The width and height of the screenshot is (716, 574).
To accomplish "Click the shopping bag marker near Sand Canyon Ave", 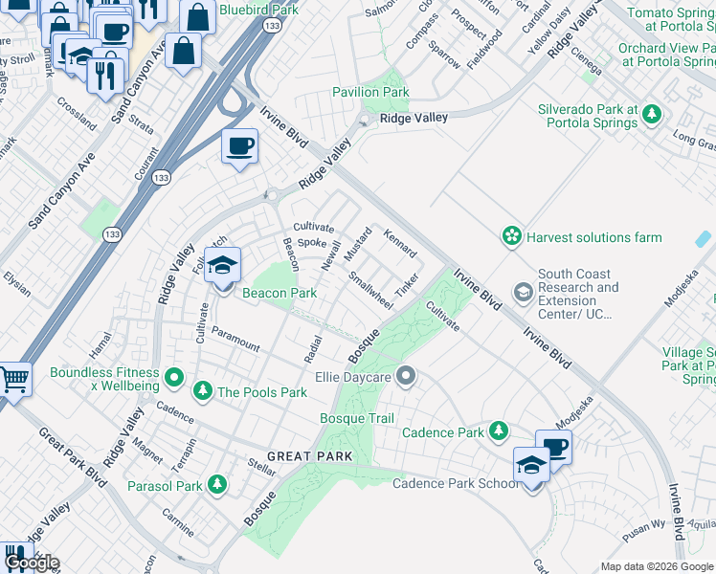I will click(183, 52).
